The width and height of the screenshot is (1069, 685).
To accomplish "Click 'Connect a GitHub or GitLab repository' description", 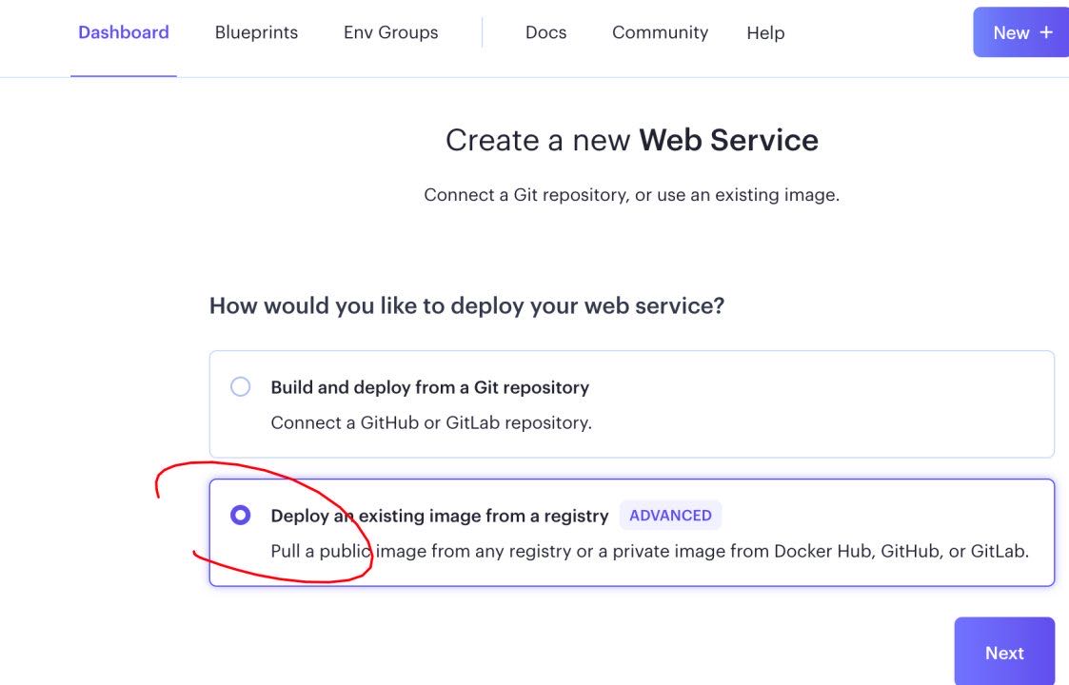I will point(431,422).
